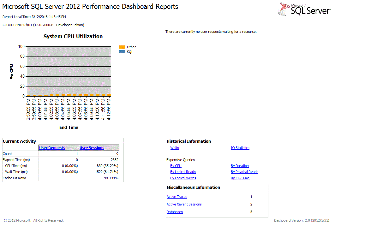Click the System CPU Utilization chart title
Screen dimensions: 365x232
click(x=73, y=36)
